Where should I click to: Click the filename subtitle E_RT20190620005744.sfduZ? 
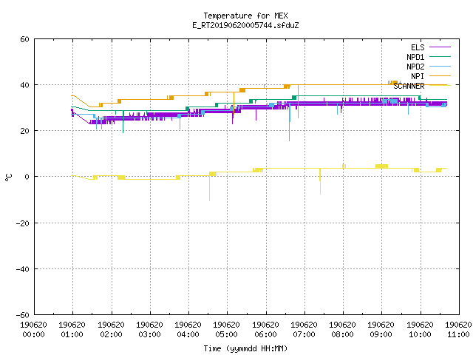pyautogui.click(x=245, y=25)
